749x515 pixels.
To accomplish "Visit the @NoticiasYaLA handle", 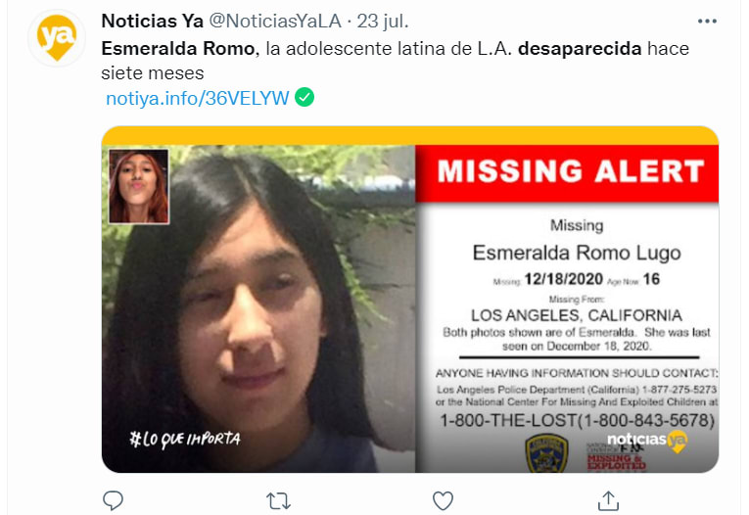I will (x=276, y=21).
